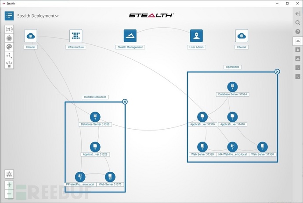
Task: Click the Internet label text
Action: point(242,47)
